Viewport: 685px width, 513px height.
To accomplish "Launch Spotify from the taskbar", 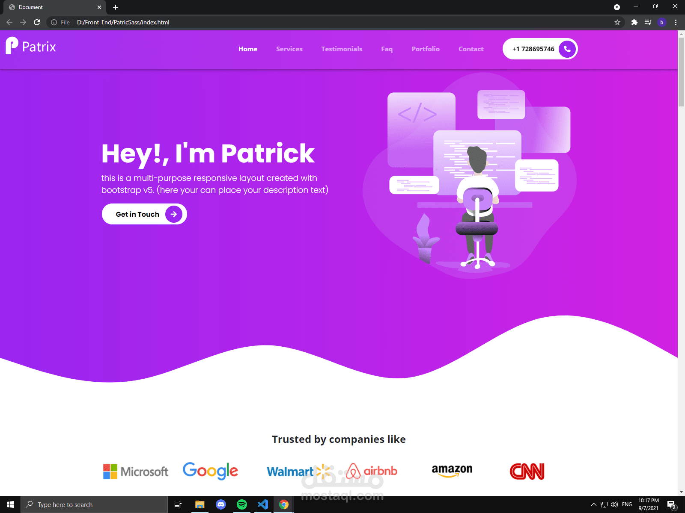I will coord(241,504).
